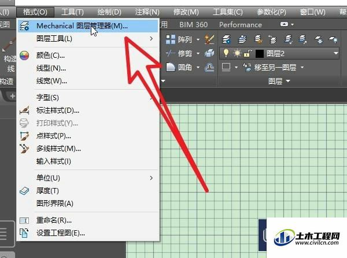This screenshot has height=258, width=347.
Task: Open 点样式(P) point style
Action: 88,136
